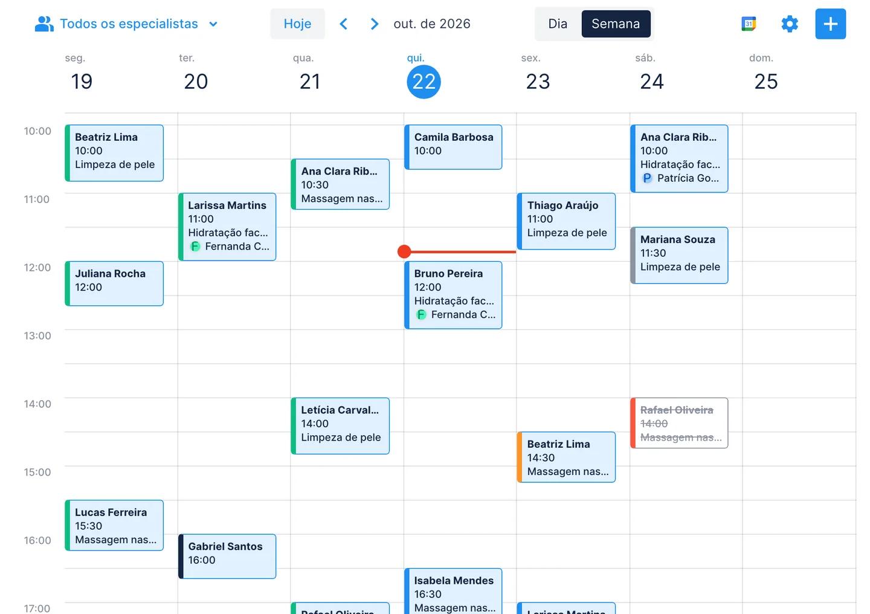Image resolution: width=870 pixels, height=614 pixels.
Task: Open Lucas Ferreira 15:30 appointment
Action: [114, 525]
